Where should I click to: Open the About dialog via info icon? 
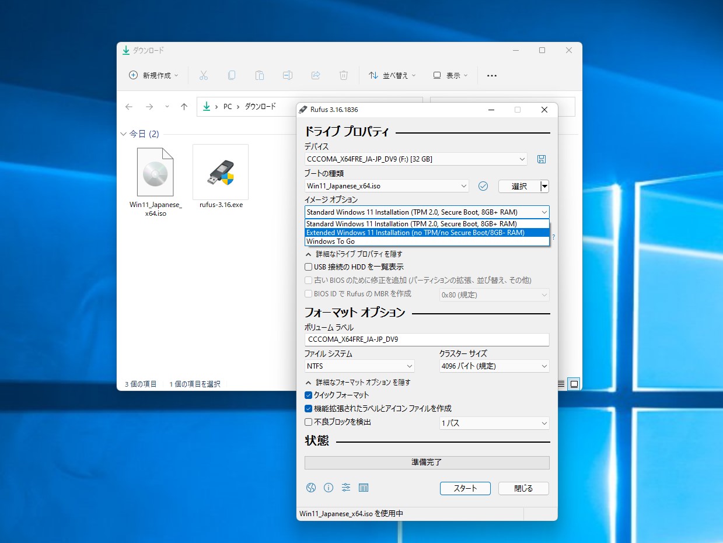tap(329, 488)
